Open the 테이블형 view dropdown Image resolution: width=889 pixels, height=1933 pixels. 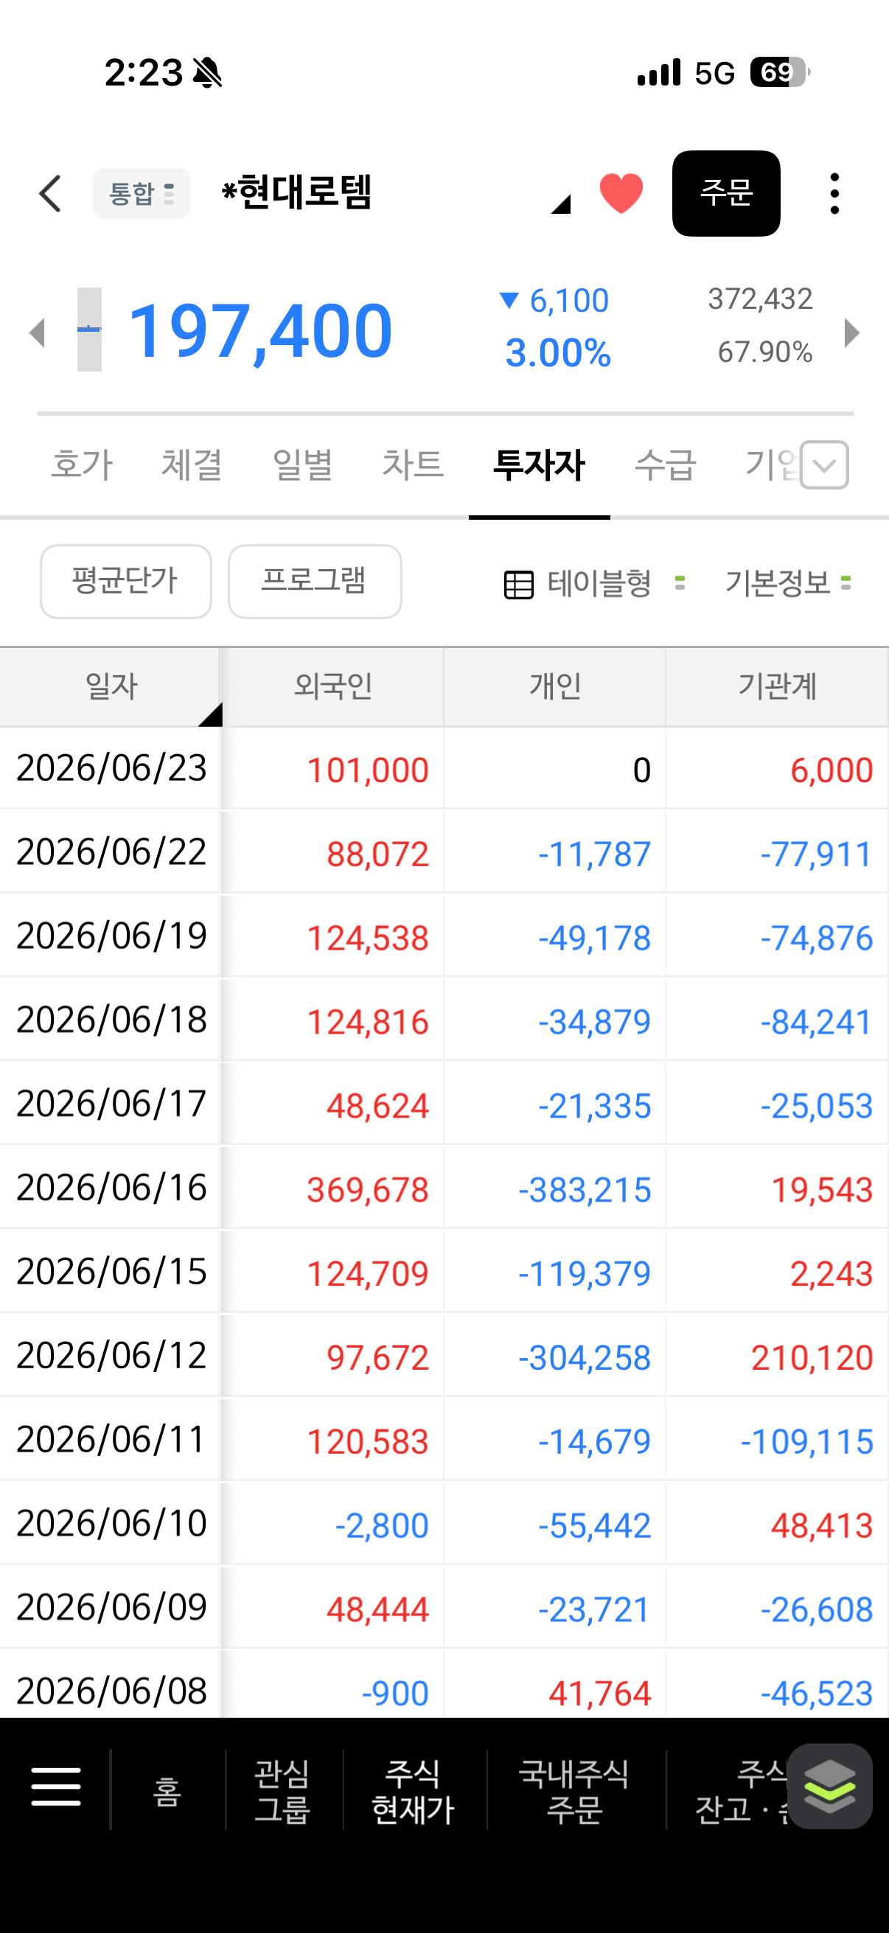point(616,583)
